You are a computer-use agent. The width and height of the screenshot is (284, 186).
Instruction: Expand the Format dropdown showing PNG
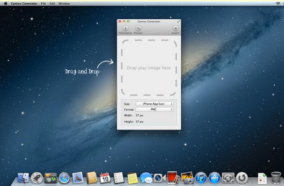[155, 109]
